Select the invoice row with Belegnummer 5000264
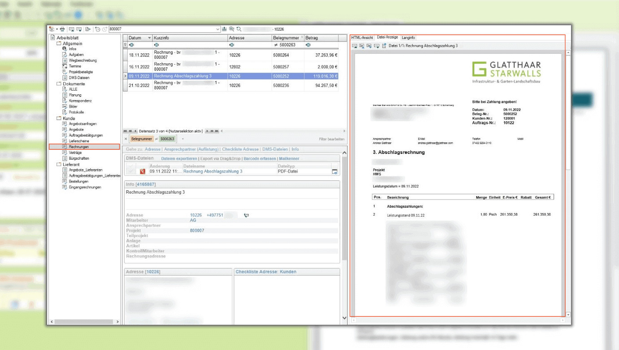 [231, 55]
